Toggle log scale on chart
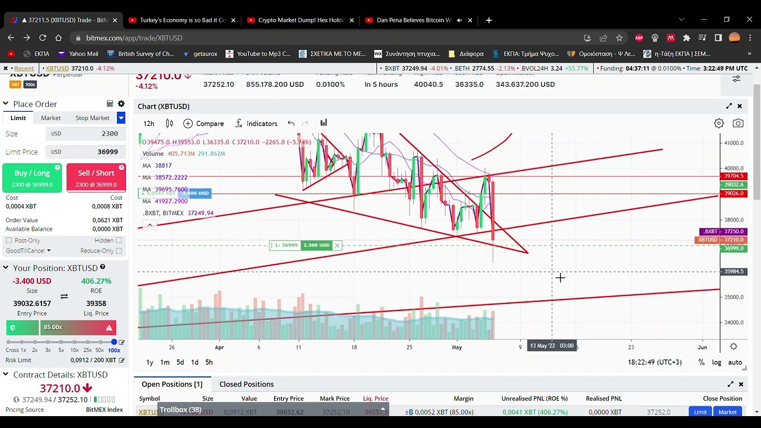Image resolution: width=761 pixels, height=428 pixels. click(x=716, y=363)
